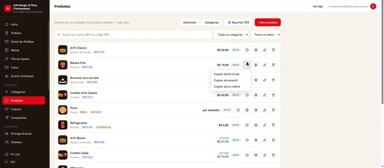Go to Categorias in sidebar
The height and width of the screenshot is (168, 384).
click(24, 92)
